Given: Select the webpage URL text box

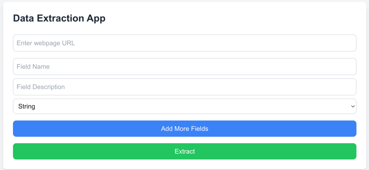Looking at the screenshot, I should coord(184,43).
